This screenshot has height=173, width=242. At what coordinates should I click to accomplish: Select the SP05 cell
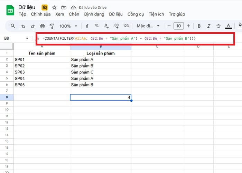42,85
